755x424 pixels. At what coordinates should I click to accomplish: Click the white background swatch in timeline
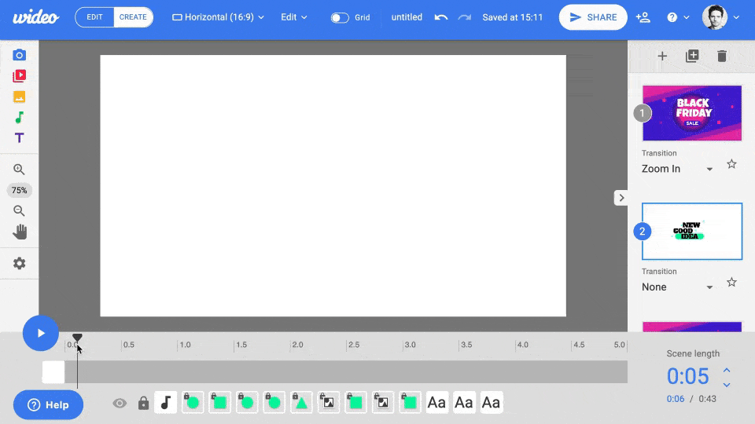(53, 372)
